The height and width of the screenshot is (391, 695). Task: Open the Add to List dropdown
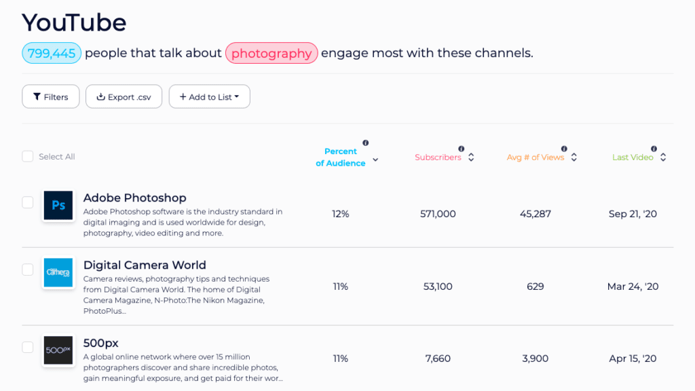pyautogui.click(x=209, y=96)
